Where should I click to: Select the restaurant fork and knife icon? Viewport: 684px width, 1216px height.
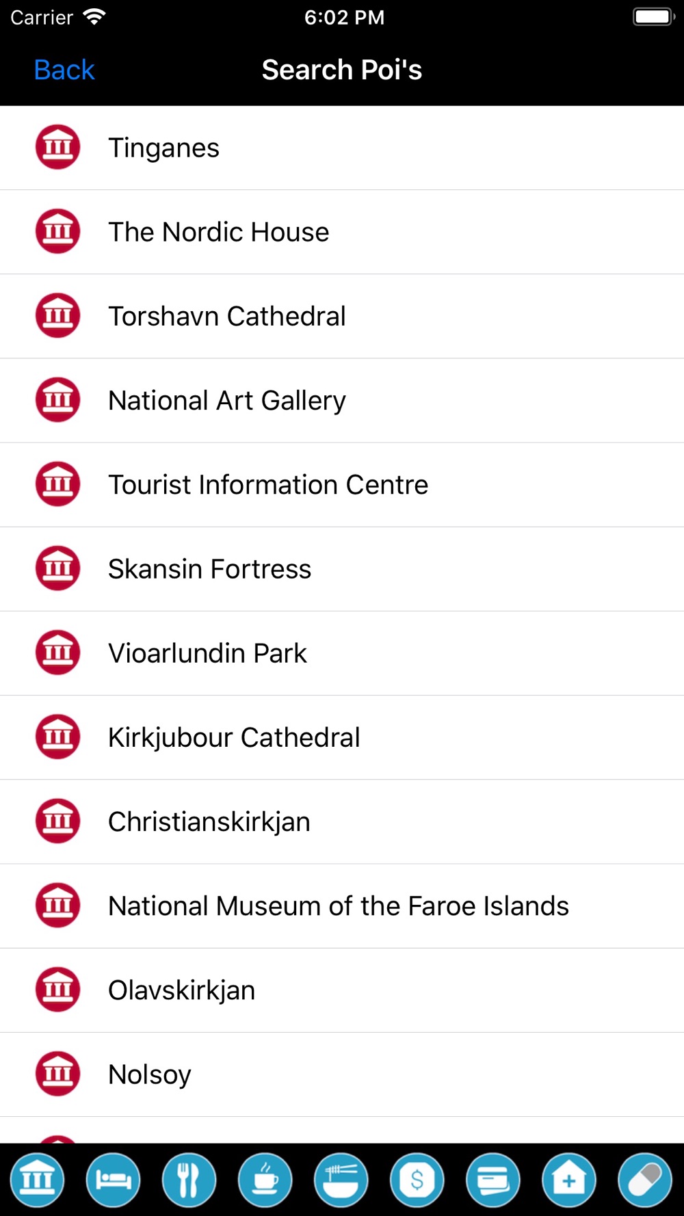tap(189, 1180)
